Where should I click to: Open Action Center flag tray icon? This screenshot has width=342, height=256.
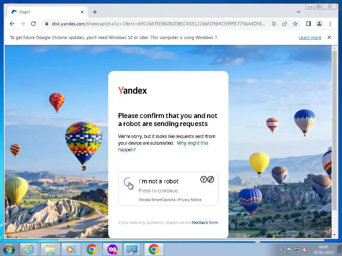(289, 250)
